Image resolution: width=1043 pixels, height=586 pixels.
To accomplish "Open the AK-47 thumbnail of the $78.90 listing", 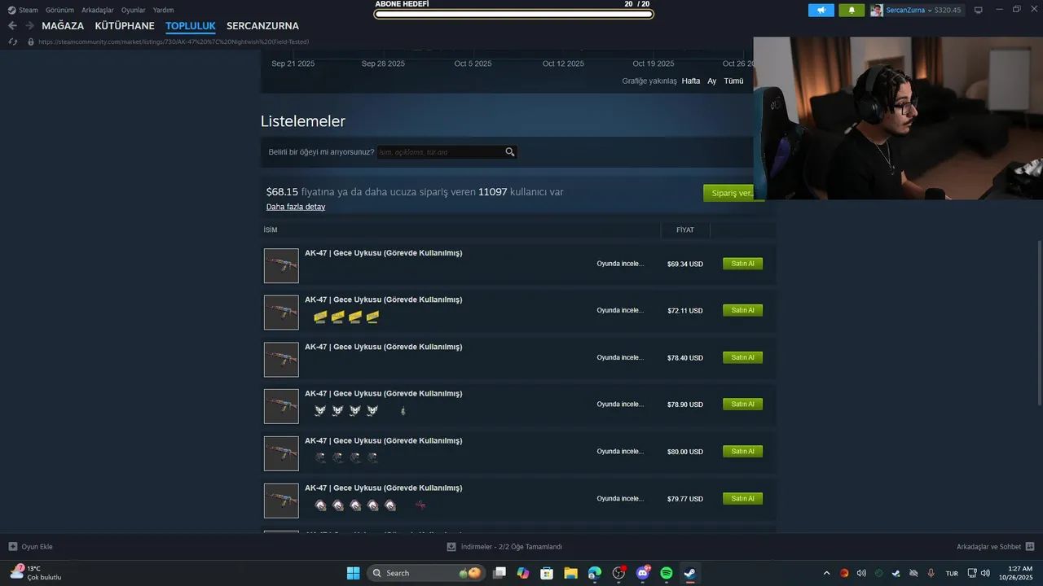I will [281, 406].
